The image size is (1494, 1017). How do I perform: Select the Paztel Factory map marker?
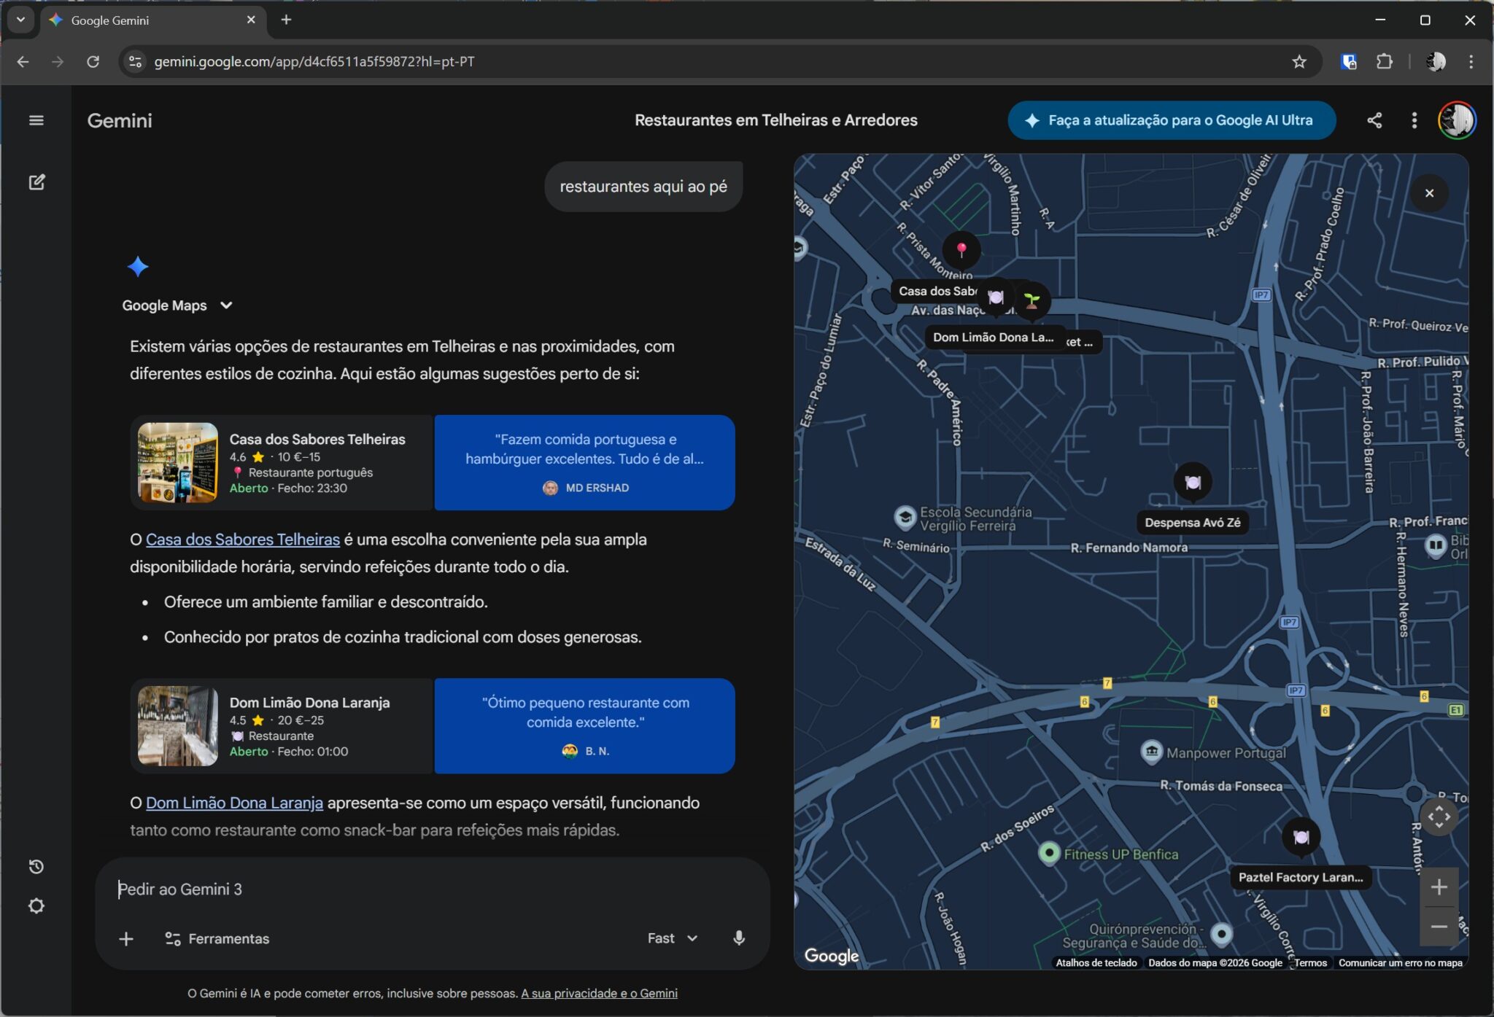coord(1301,837)
